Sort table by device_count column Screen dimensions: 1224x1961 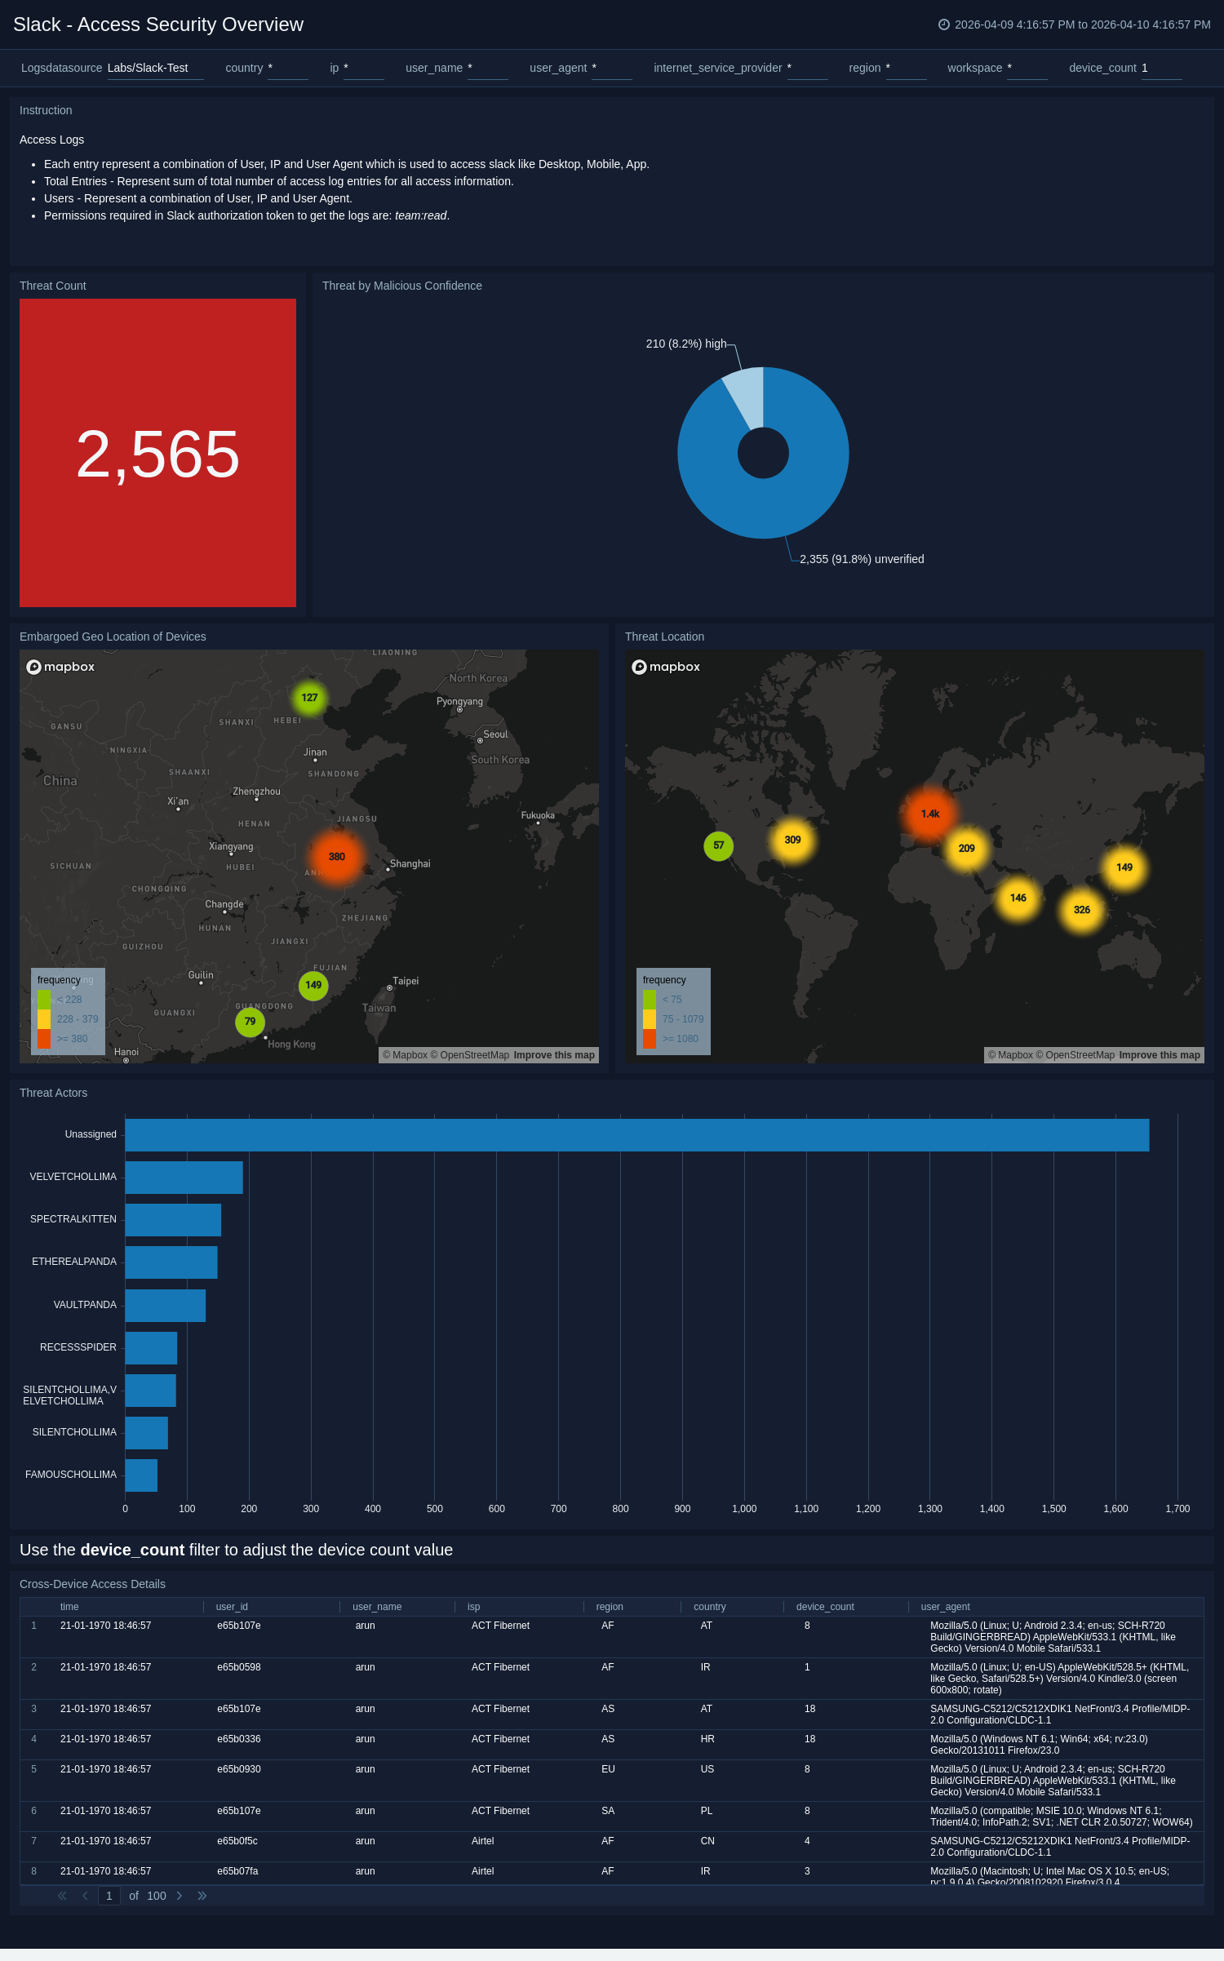(x=824, y=1607)
